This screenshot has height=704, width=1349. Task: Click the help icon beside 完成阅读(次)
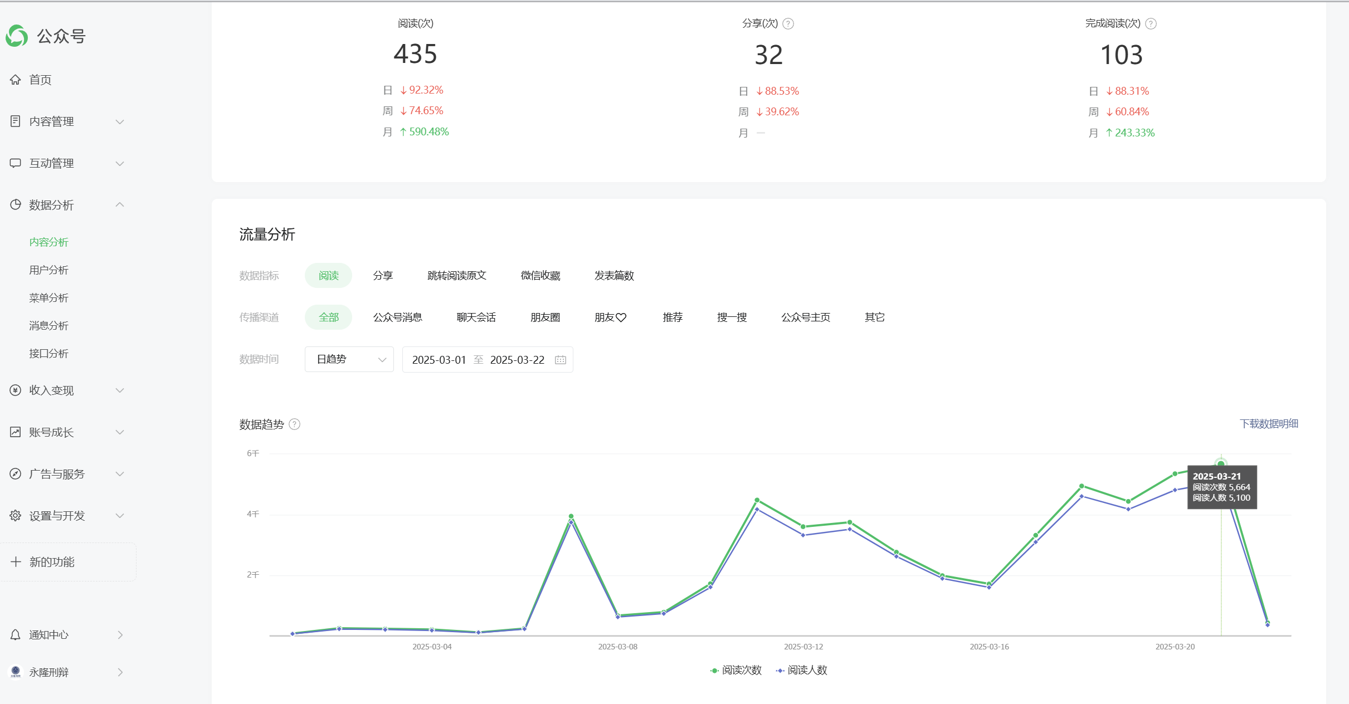click(x=1151, y=23)
